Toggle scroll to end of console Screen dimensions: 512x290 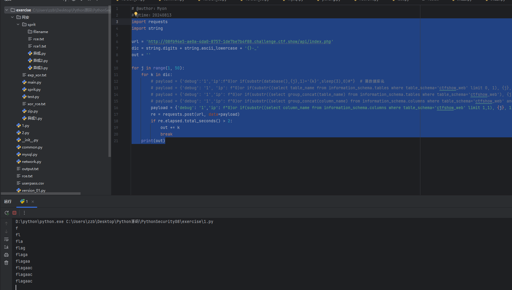coord(6,247)
